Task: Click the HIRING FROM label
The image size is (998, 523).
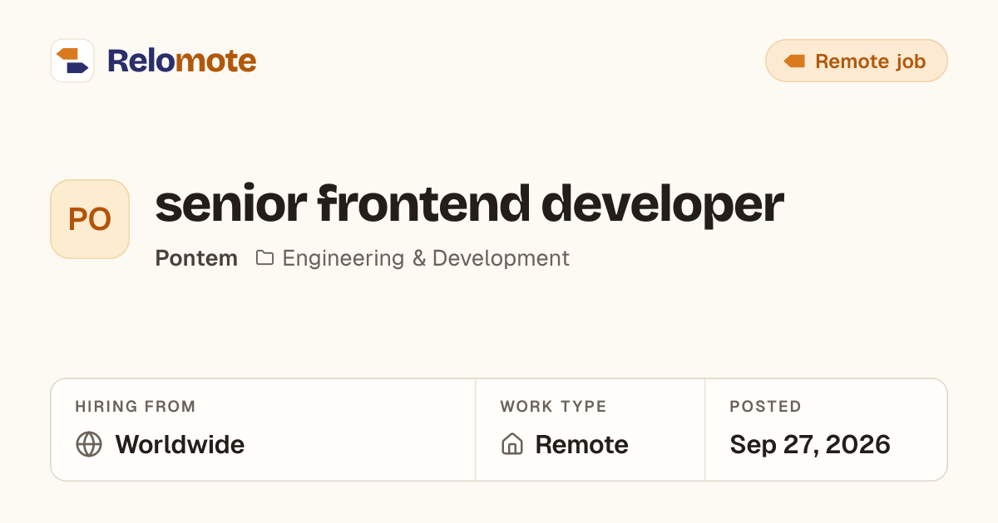Action: tap(136, 407)
